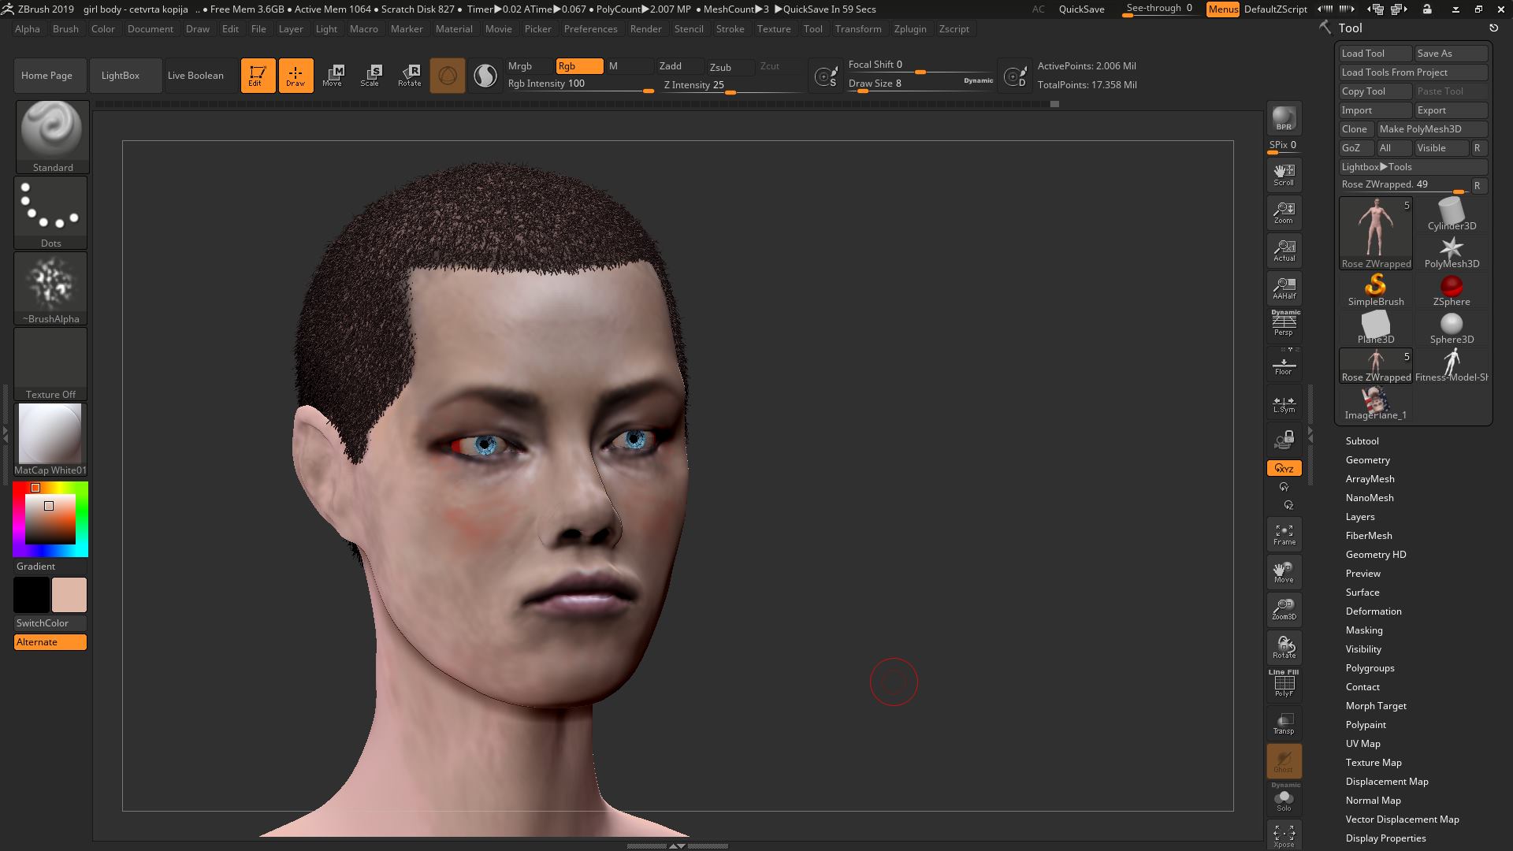Open the Dots stroke selector
The height and width of the screenshot is (851, 1513).
(51, 213)
